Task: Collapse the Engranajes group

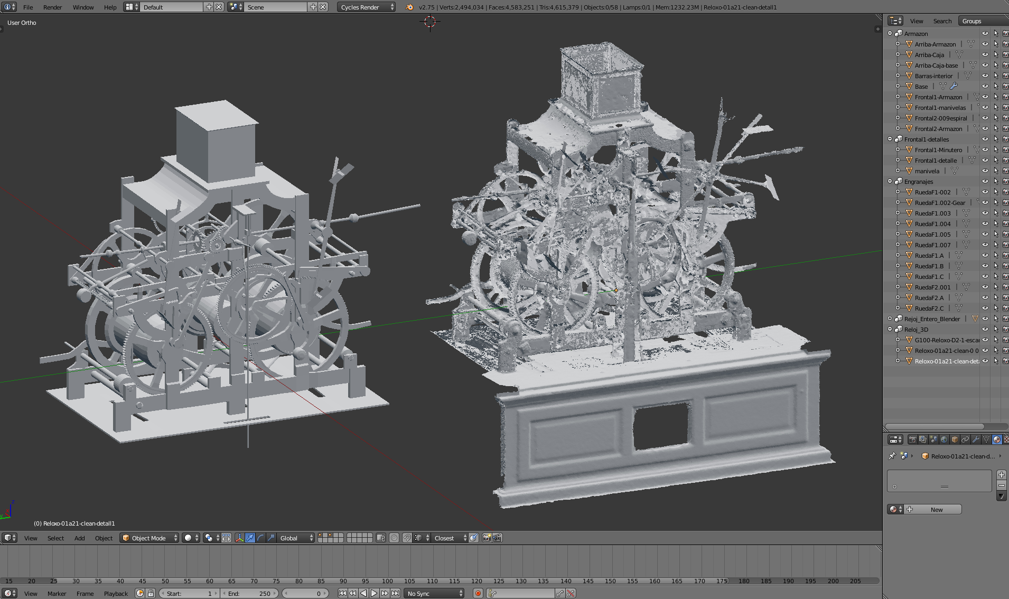Action: (890, 181)
